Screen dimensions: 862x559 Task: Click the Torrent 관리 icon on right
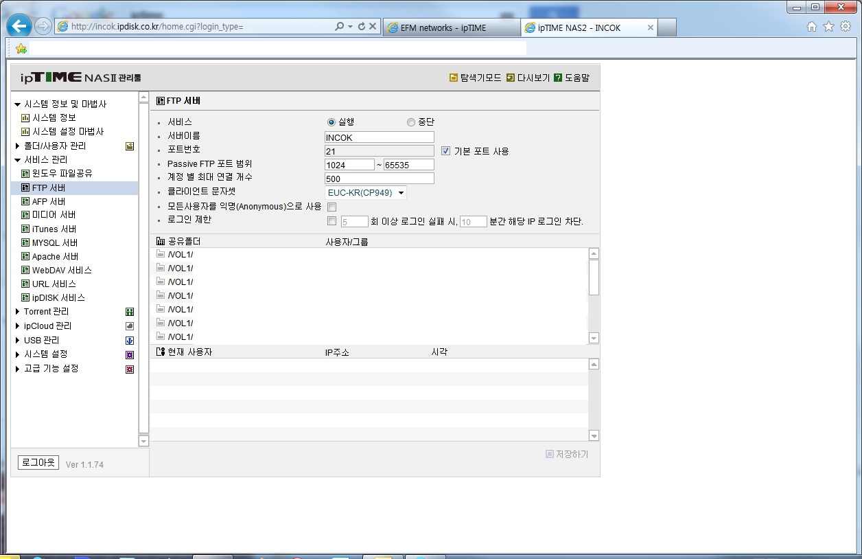pyautogui.click(x=129, y=312)
